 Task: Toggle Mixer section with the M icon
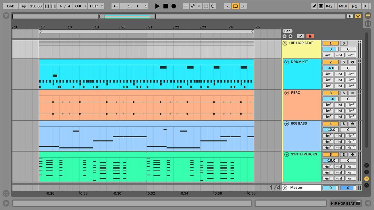pyautogui.click(x=367, y=179)
